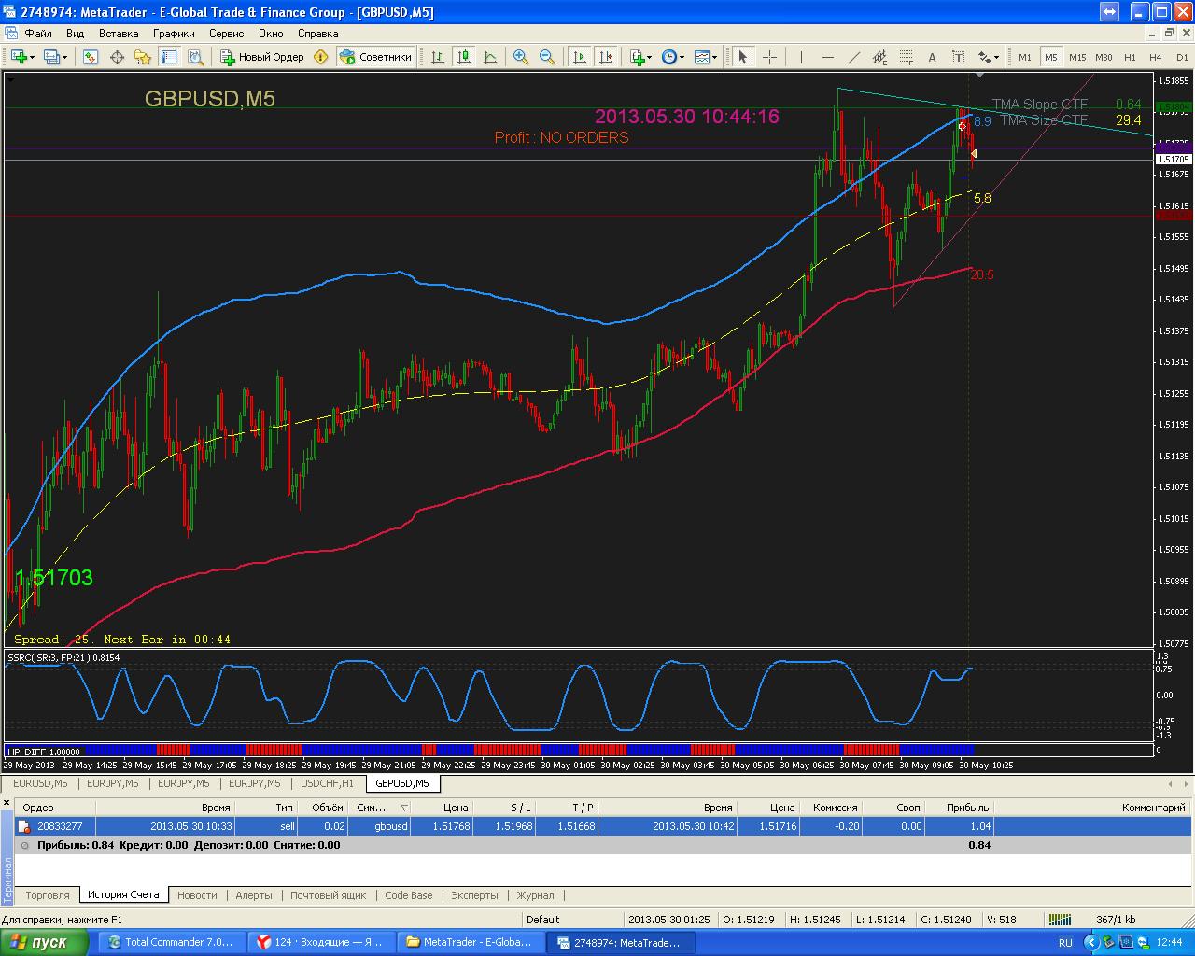Open the Strategy Tester icon
Image resolution: width=1195 pixels, height=956 pixels.
tap(195, 57)
